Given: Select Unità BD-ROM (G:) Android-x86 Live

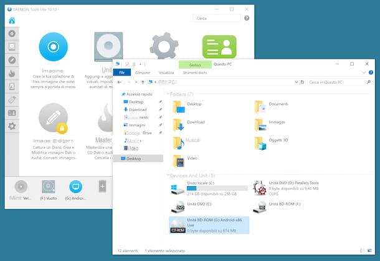Looking at the screenshot, I should [209, 225].
